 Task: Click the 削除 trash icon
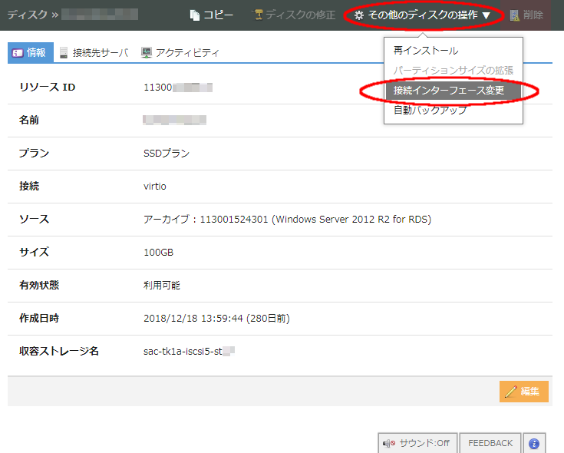click(515, 15)
